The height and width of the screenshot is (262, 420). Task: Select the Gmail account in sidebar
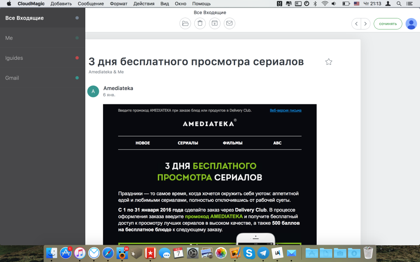coord(43,78)
